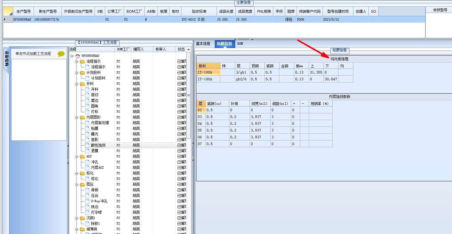Click the page icon beside 退膜
The image size is (452, 234).
pos(87,151)
